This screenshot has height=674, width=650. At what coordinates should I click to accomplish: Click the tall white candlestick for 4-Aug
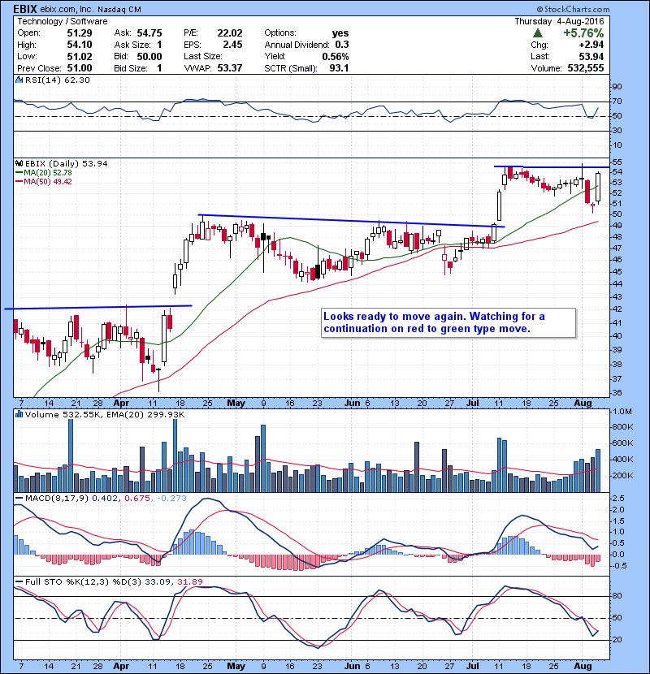click(598, 188)
